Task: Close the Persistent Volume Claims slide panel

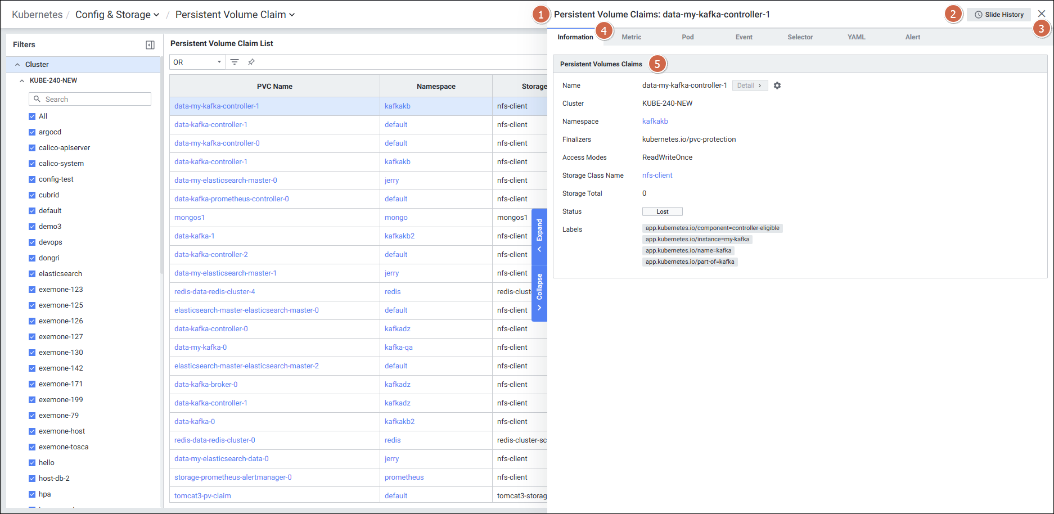Action: (1042, 14)
